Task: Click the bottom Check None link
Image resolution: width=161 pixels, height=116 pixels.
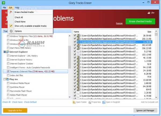Action: click(17, 102)
